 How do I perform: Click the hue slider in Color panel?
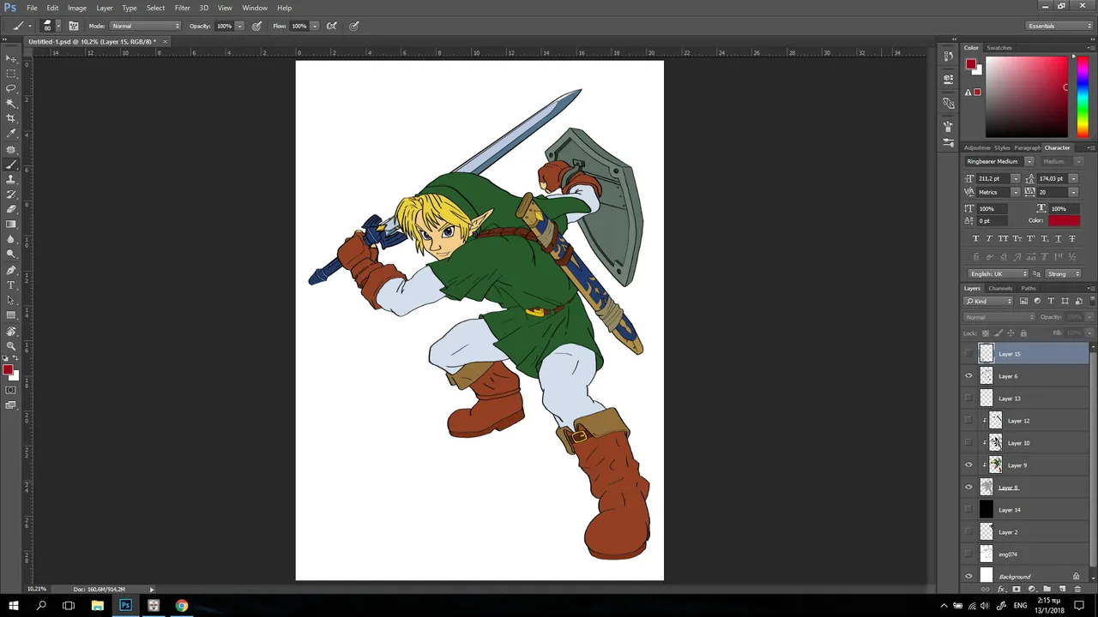1083,97
